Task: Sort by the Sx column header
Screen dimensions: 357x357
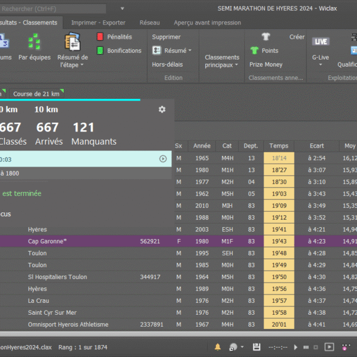Action: click(x=178, y=146)
